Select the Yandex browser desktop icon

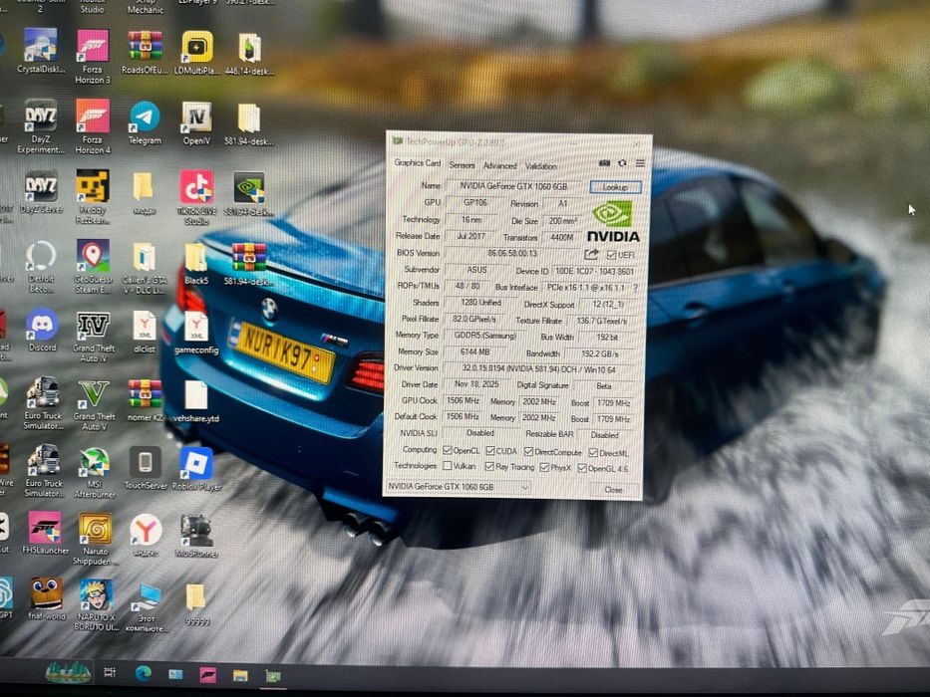pos(146,536)
